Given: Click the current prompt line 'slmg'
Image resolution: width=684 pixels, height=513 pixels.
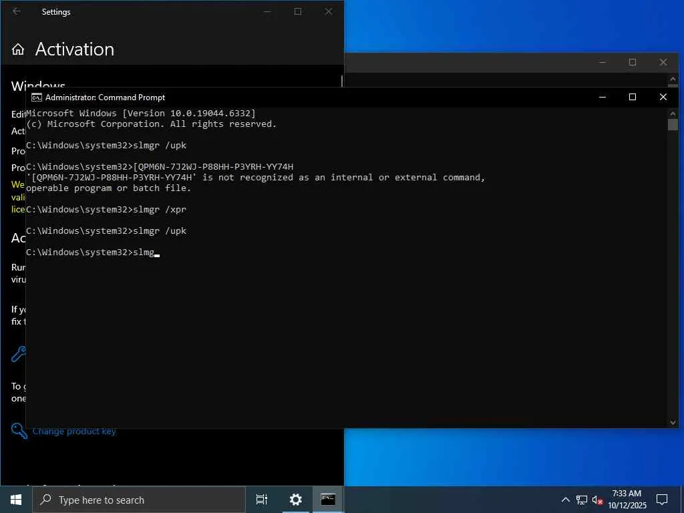Looking at the screenshot, I should point(92,252).
